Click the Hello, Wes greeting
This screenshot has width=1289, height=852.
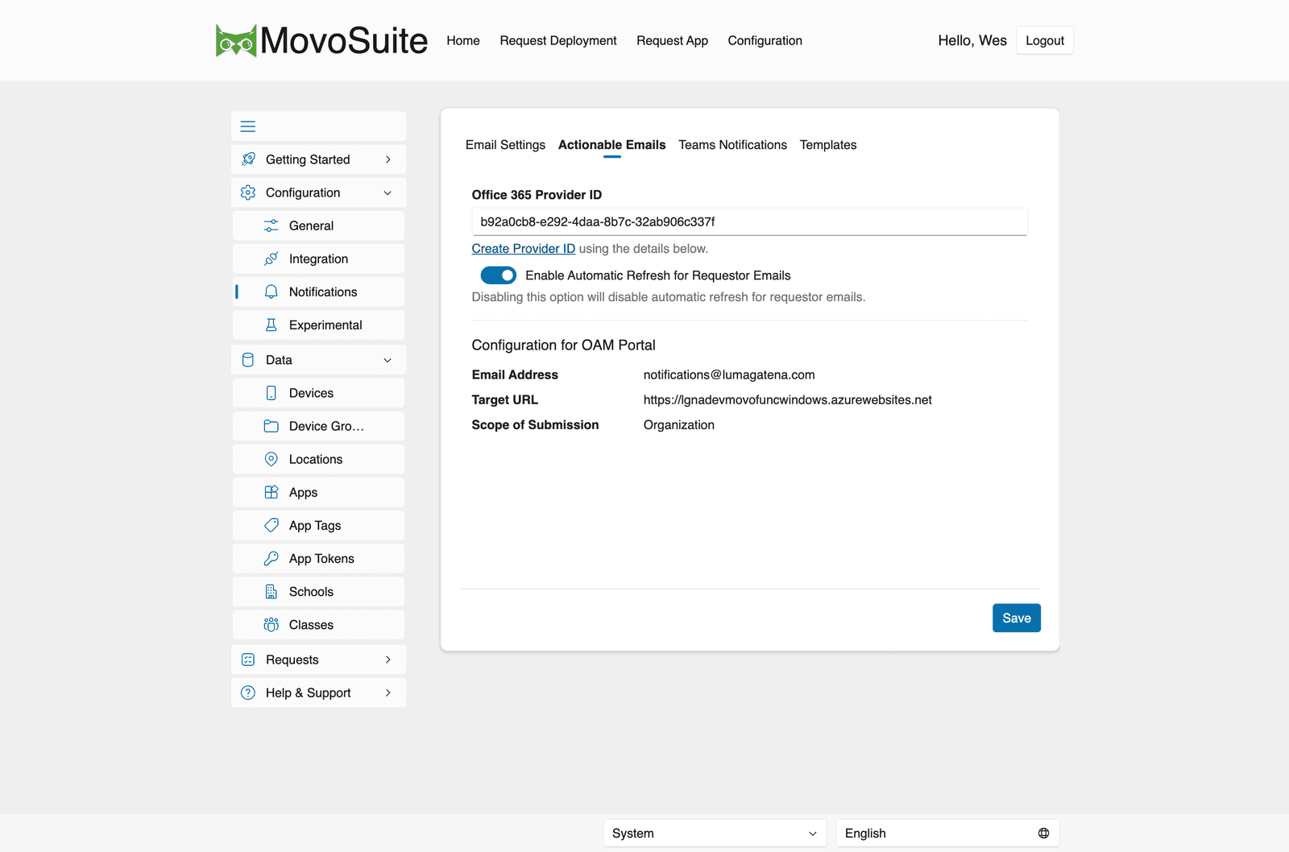click(x=972, y=40)
